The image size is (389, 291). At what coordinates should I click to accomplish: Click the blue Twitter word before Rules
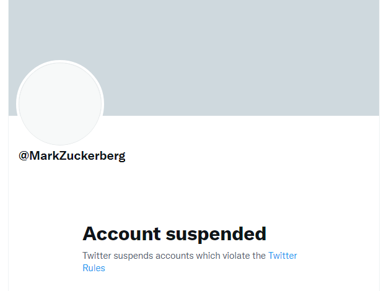click(x=282, y=255)
